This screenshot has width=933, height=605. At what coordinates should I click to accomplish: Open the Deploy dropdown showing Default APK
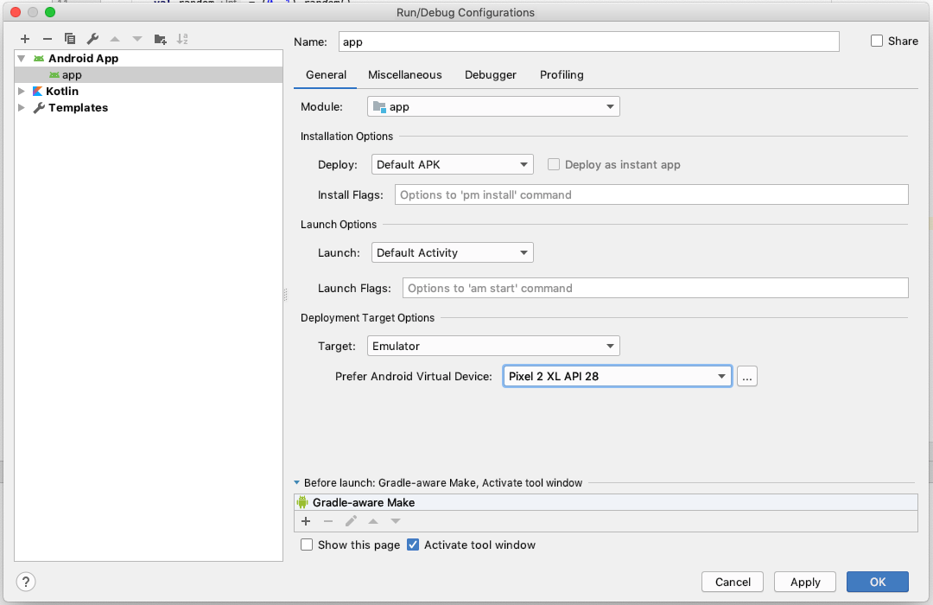[452, 164]
